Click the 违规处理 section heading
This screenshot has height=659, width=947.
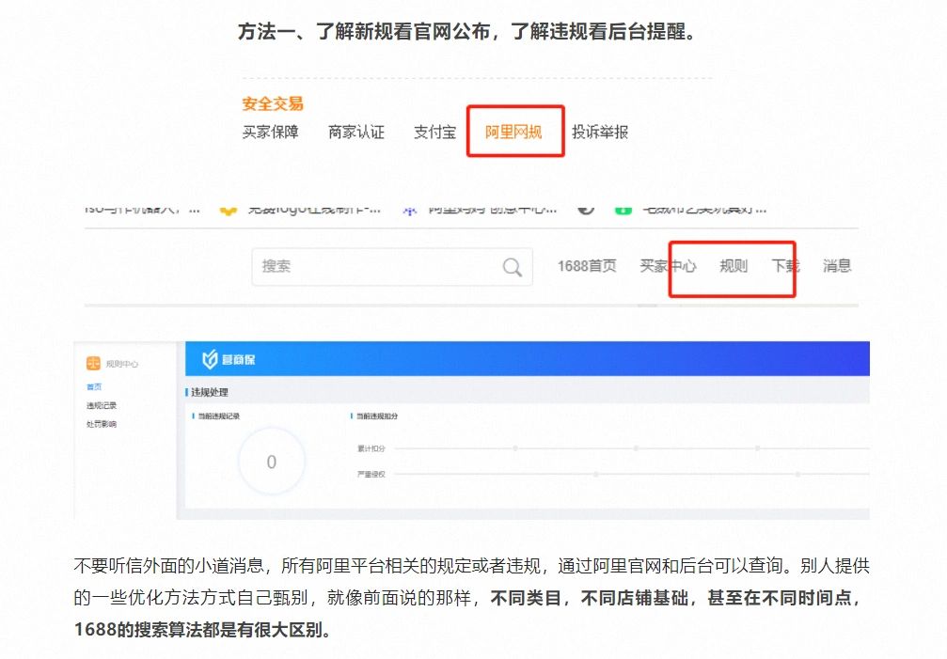coord(210,392)
